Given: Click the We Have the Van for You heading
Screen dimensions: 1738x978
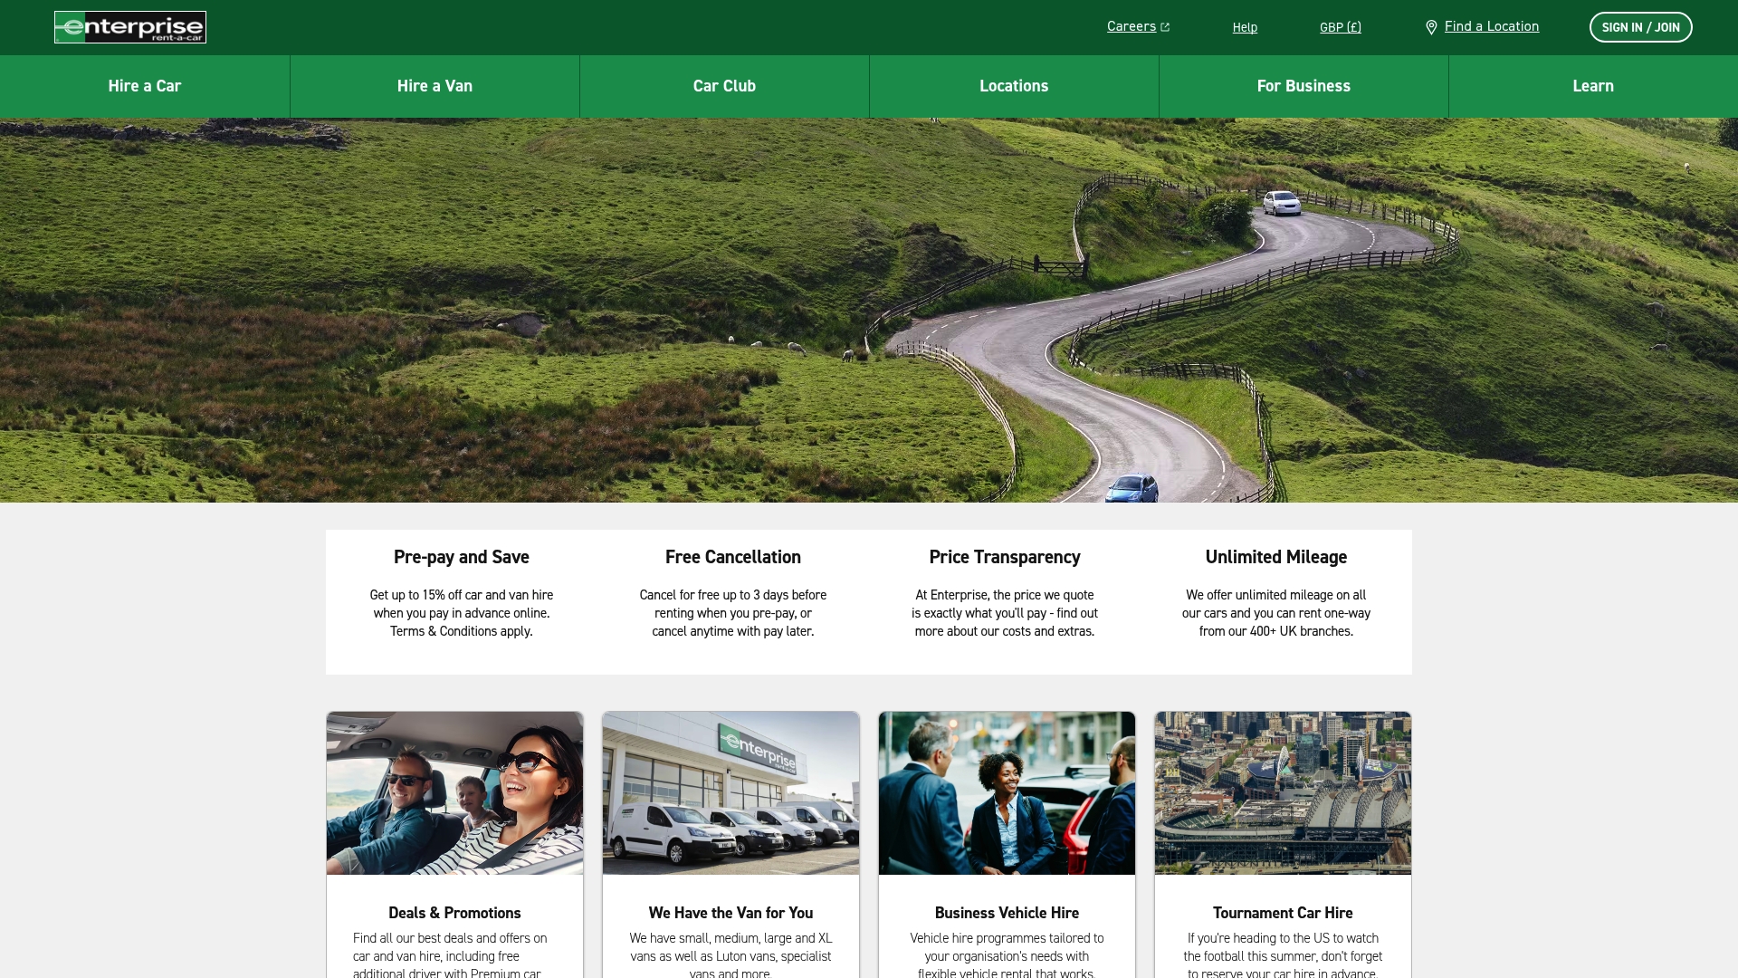Looking at the screenshot, I should [x=731, y=913].
